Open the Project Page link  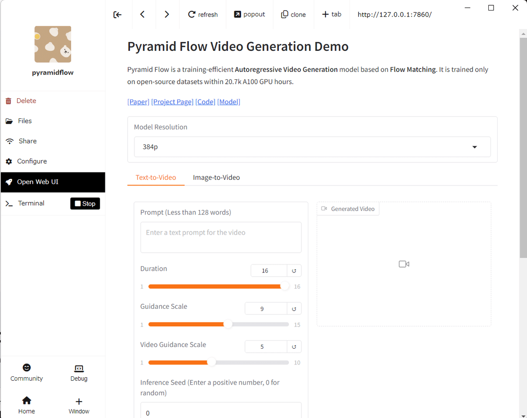pos(172,102)
